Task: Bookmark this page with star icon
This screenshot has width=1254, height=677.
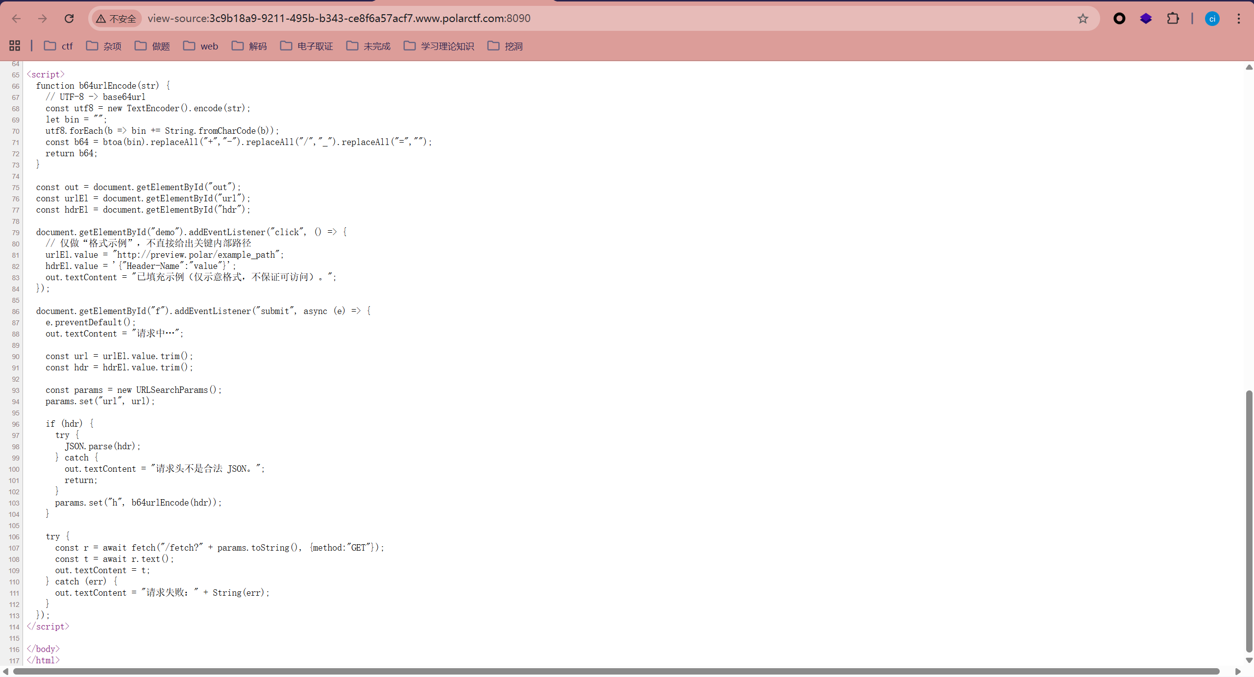Action: (1082, 19)
